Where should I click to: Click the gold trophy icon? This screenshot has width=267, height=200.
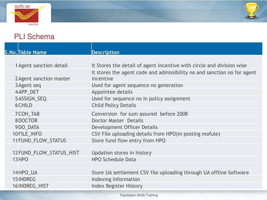[251, 10]
